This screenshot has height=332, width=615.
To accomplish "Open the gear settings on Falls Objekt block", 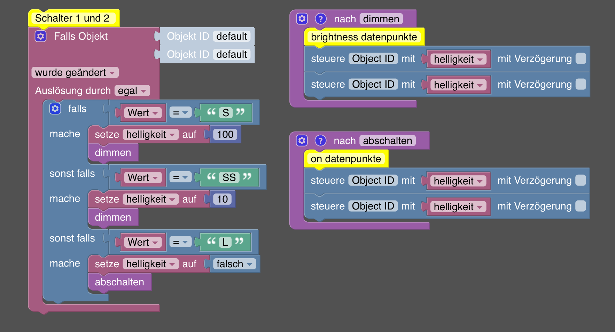I will (41, 36).
